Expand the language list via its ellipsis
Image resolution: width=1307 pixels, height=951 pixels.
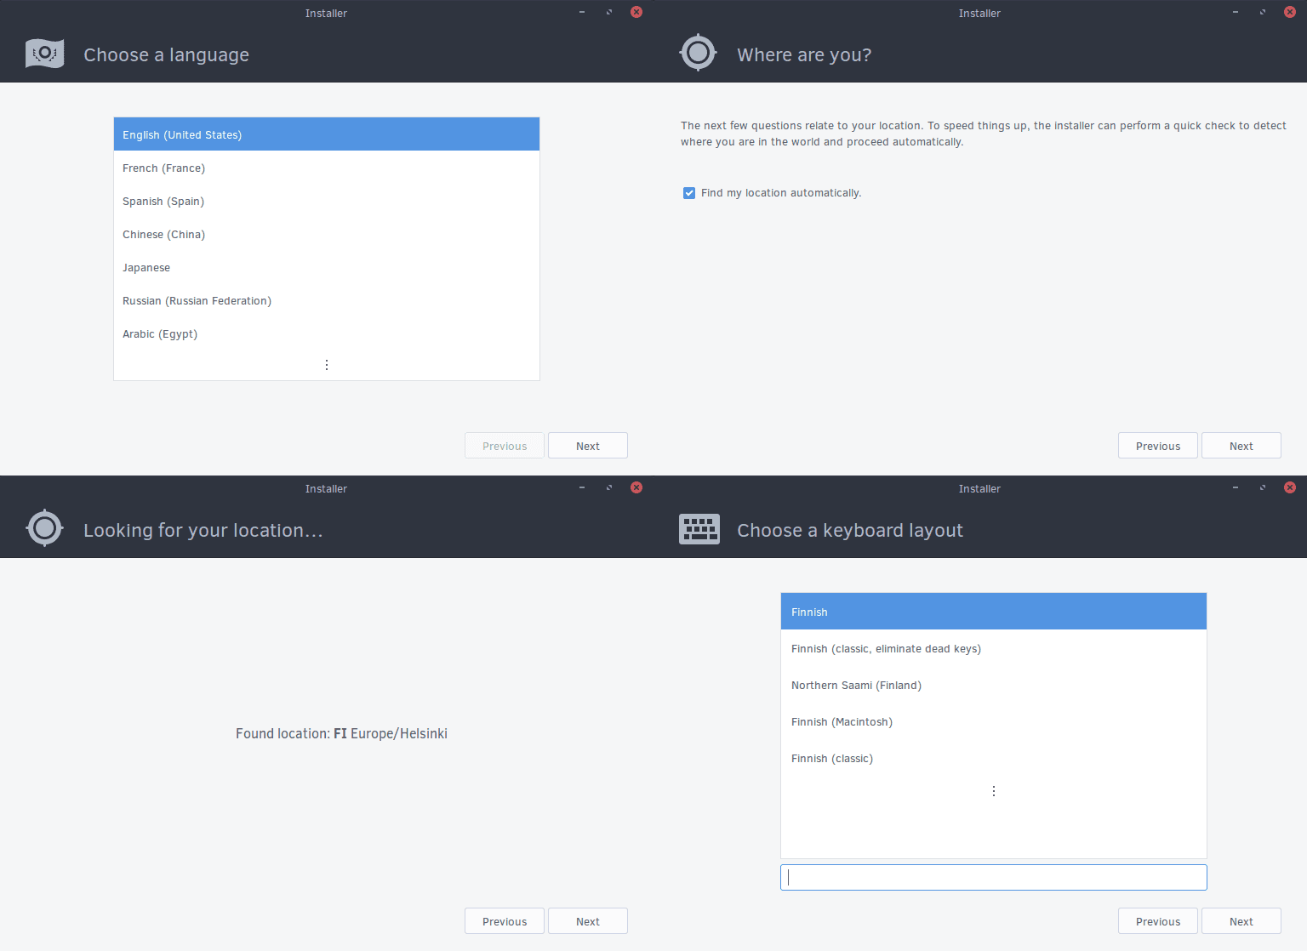[x=327, y=364]
